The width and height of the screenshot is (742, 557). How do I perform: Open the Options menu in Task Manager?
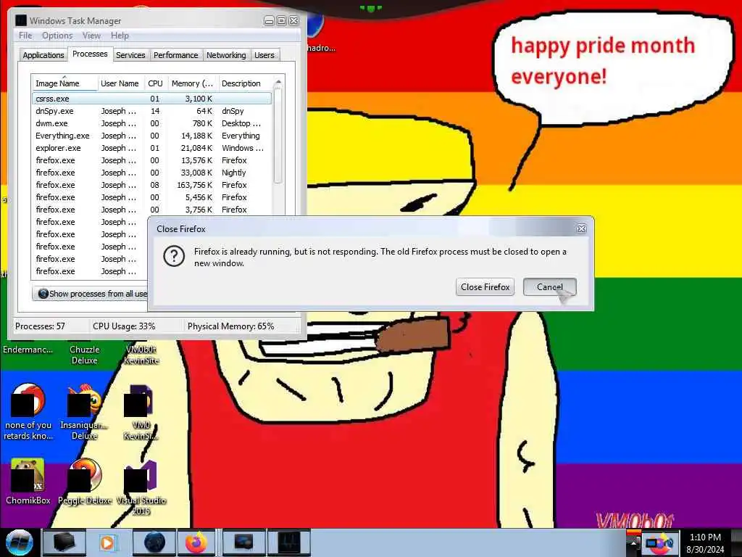tap(57, 36)
